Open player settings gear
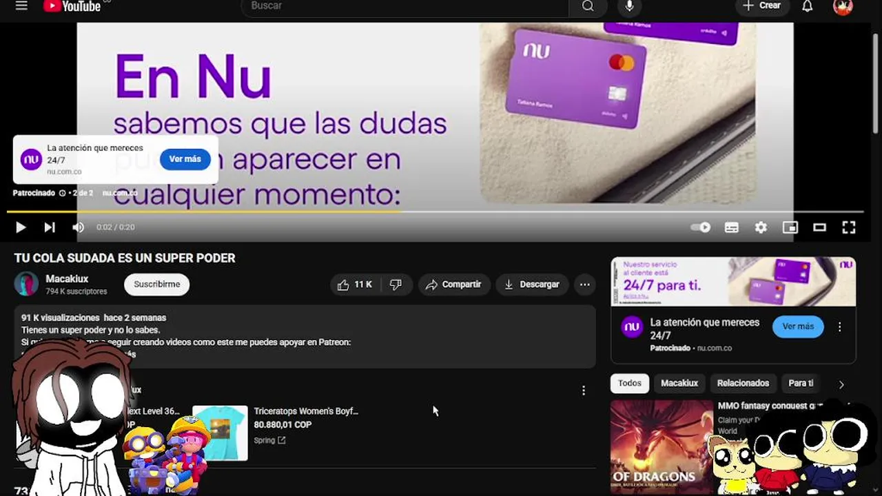This screenshot has width=882, height=496. [x=761, y=227]
